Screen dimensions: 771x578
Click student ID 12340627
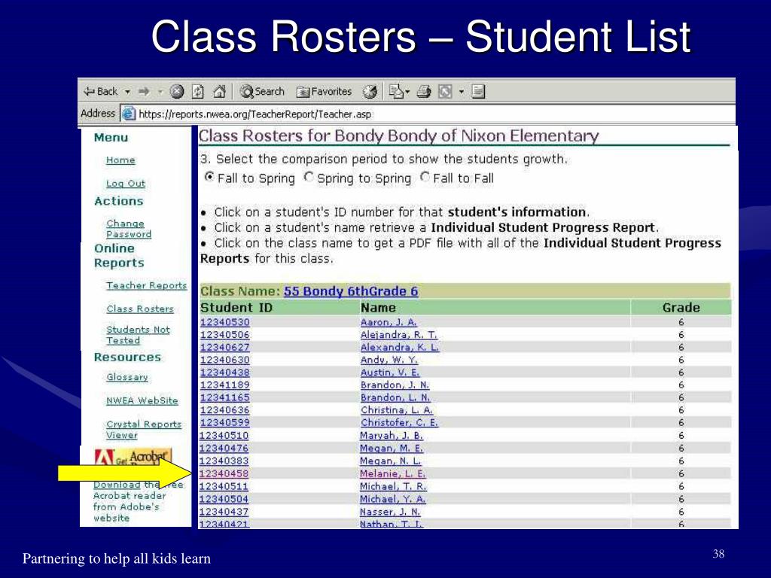tap(224, 348)
